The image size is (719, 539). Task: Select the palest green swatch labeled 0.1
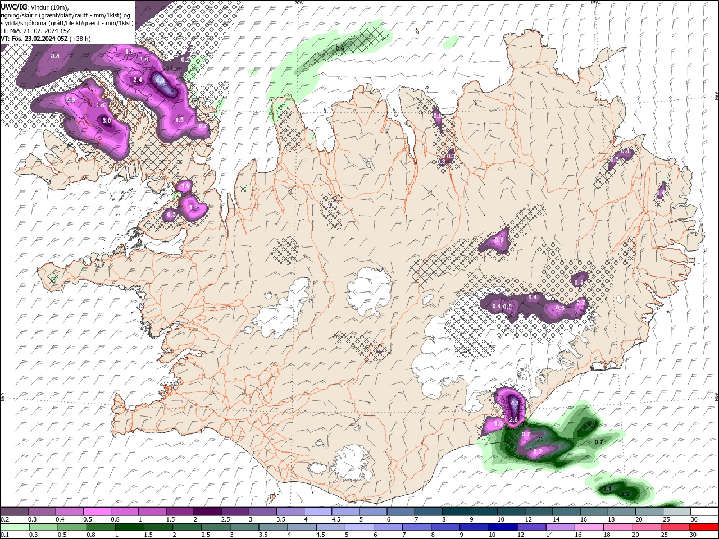tap(14, 527)
